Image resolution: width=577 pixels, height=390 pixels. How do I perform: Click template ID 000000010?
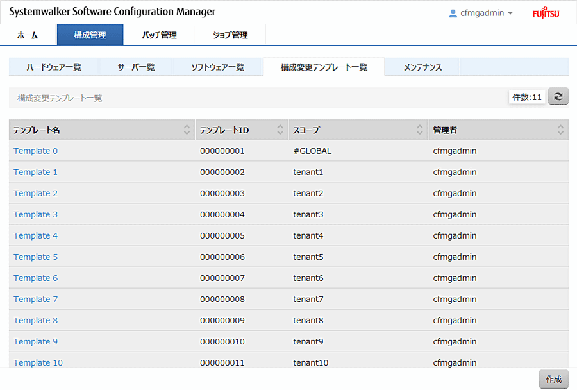222,341
